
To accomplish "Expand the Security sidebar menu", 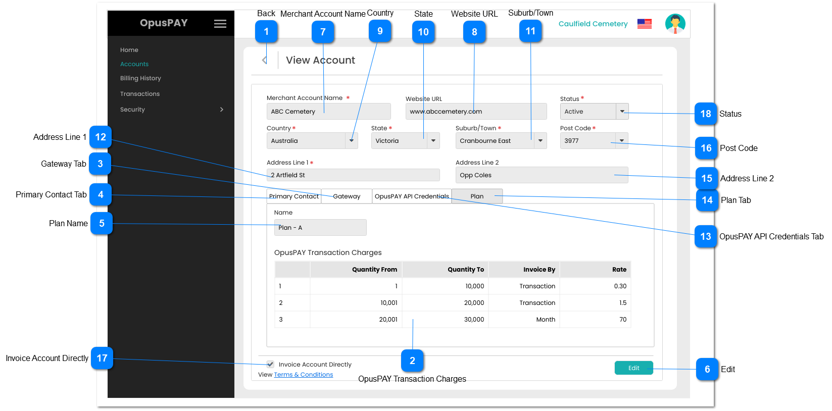I will (x=171, y=109).
